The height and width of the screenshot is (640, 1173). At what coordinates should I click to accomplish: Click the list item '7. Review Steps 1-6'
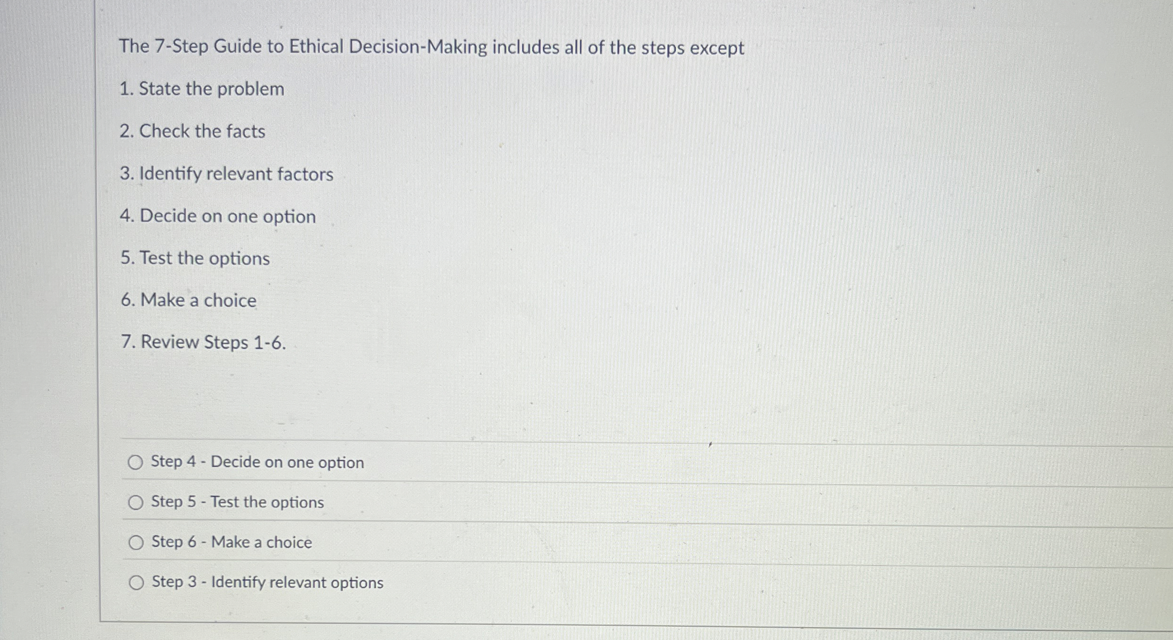tap(203, 343)
